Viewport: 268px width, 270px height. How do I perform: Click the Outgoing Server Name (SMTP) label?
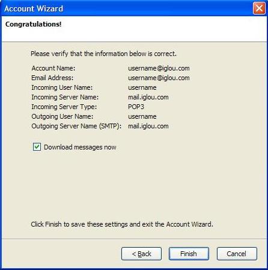tap(76, 126)
